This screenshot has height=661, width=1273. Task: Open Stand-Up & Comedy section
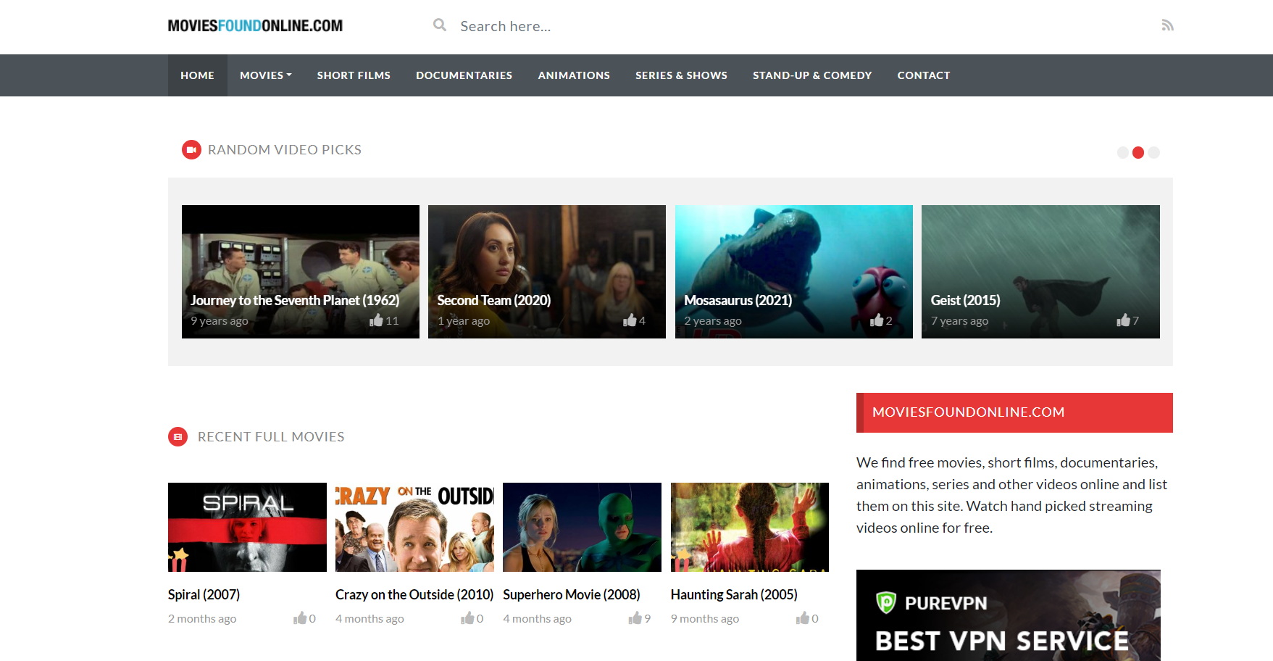pyautogui.click(x=812, y=75)
